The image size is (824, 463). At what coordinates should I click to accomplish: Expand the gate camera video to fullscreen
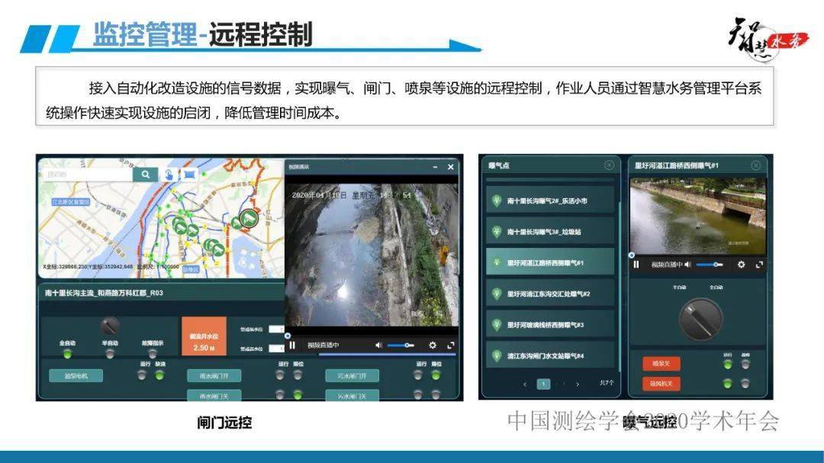(x=450, y=346)
